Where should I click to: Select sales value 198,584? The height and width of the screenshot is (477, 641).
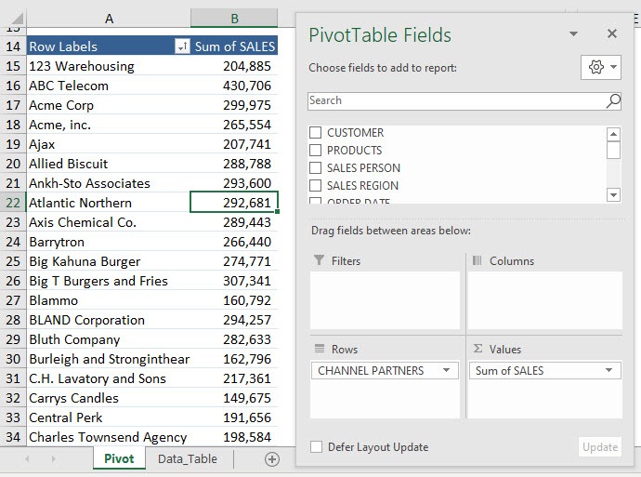coord(234,437)
